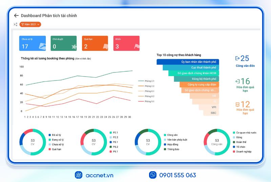Click the Đã xử lý legend swatch

(x=49, y=135)
